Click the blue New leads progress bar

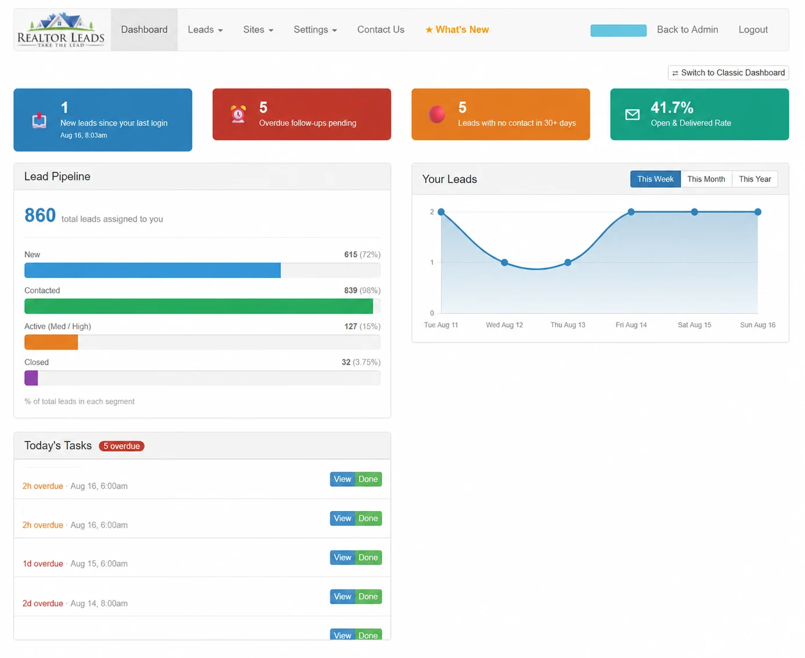point(153,270)
